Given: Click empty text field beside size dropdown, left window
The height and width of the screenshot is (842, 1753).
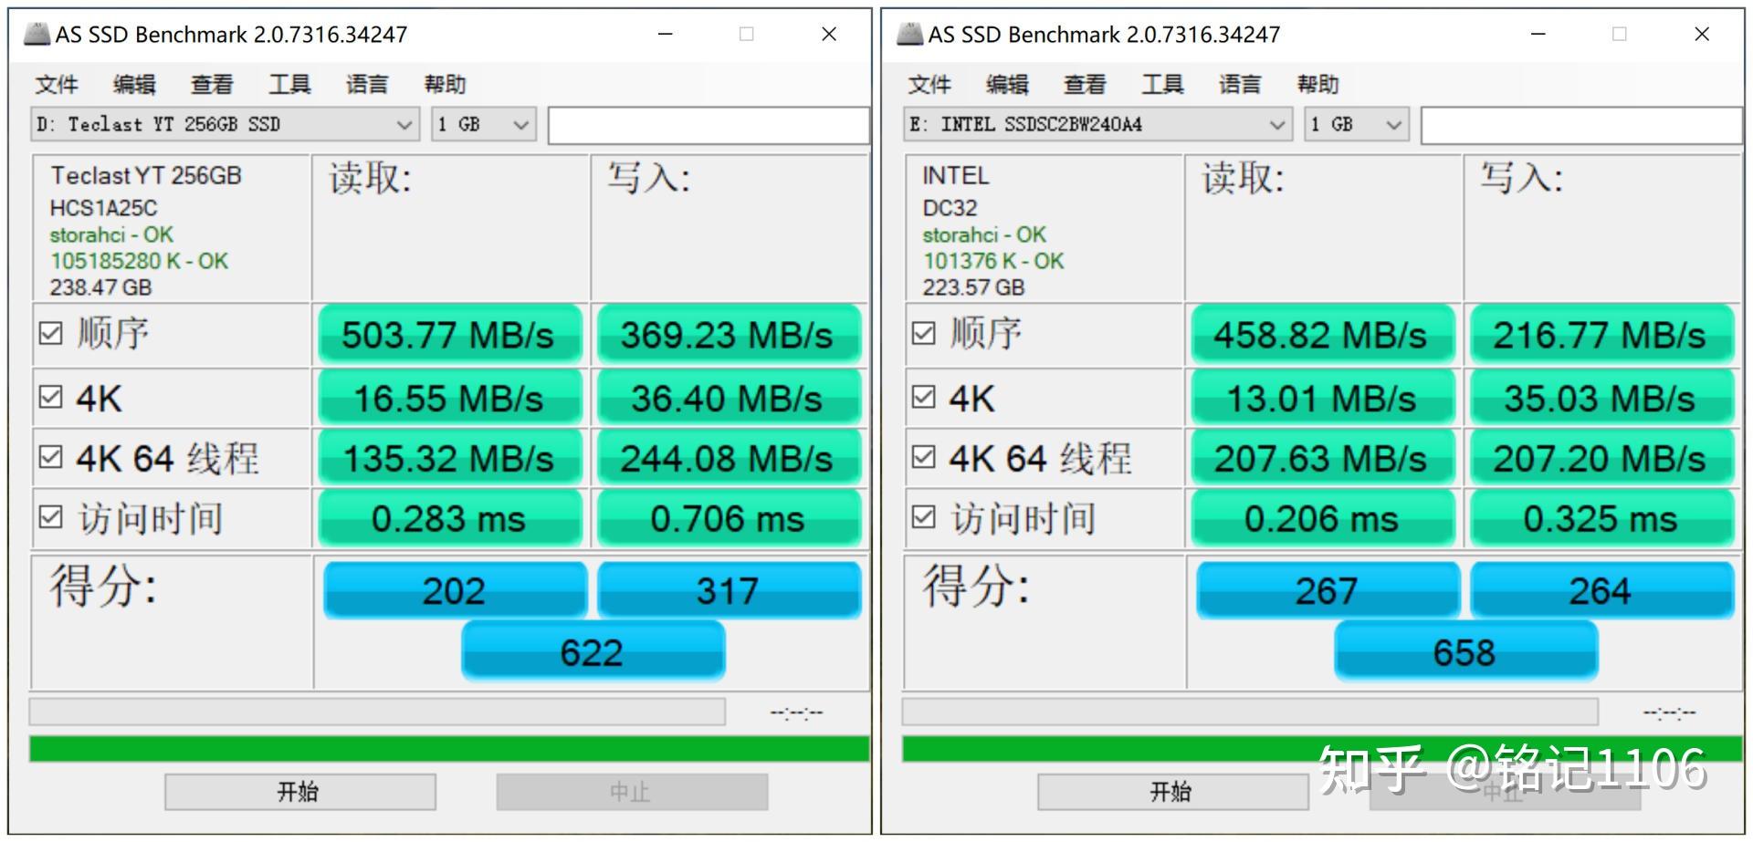Looking at the screenshot, I should pos(709,125).
